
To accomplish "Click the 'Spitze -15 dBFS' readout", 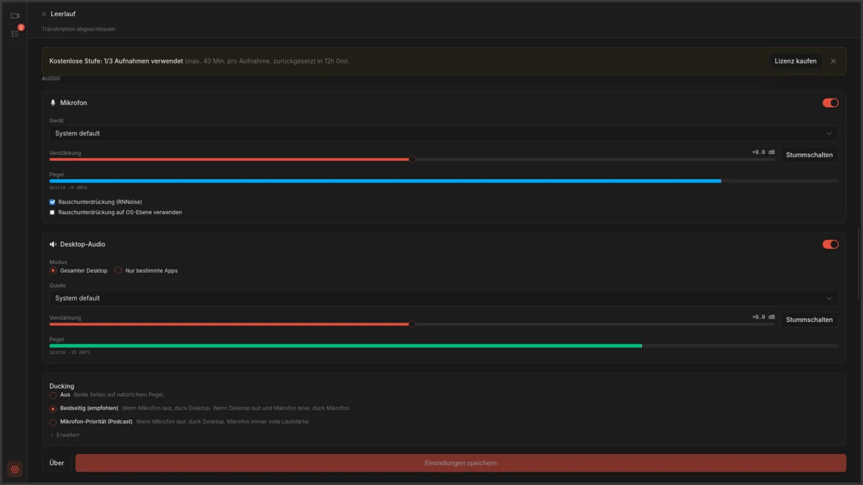I will click(69, 353).
